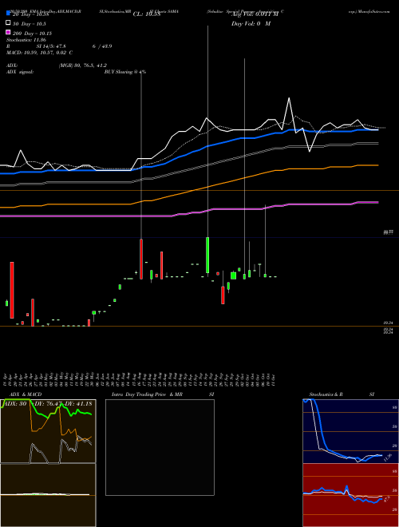Click the 'ADX & MACD' panel title
Viewport: 399px width, 527px height.
click(x=26, y=394)
